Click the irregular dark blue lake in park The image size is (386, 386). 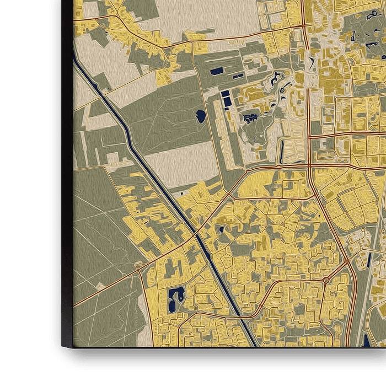click(251, 117)
